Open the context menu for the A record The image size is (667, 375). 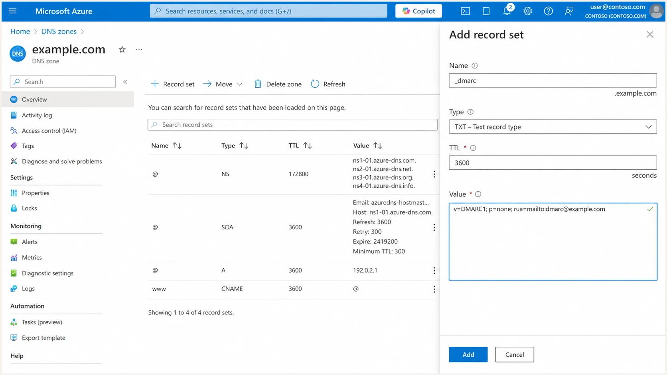pyautogui.click(x=434, y=271)
